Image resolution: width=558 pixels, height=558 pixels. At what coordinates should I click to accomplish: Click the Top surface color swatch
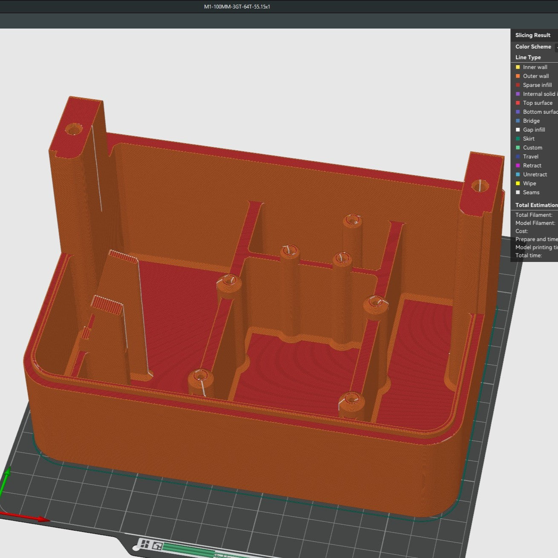pyautogui.click(x=518, y=103)
